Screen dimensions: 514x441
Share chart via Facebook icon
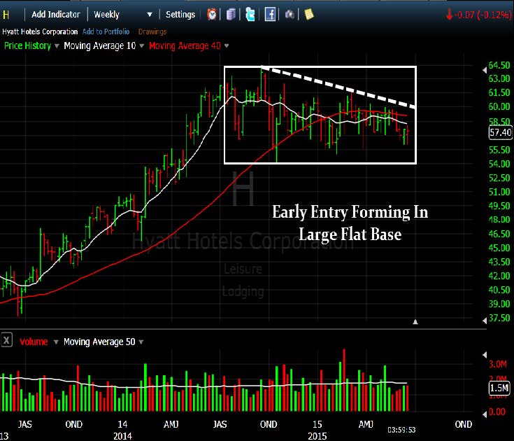coord(270,15)
